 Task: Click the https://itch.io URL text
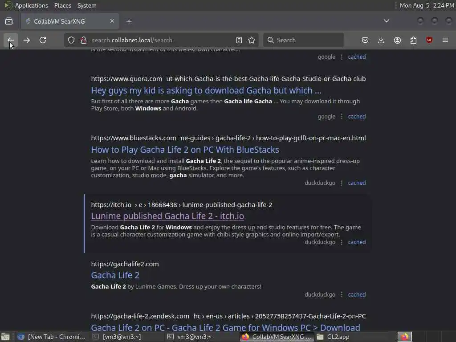click(x=111, y=205)
